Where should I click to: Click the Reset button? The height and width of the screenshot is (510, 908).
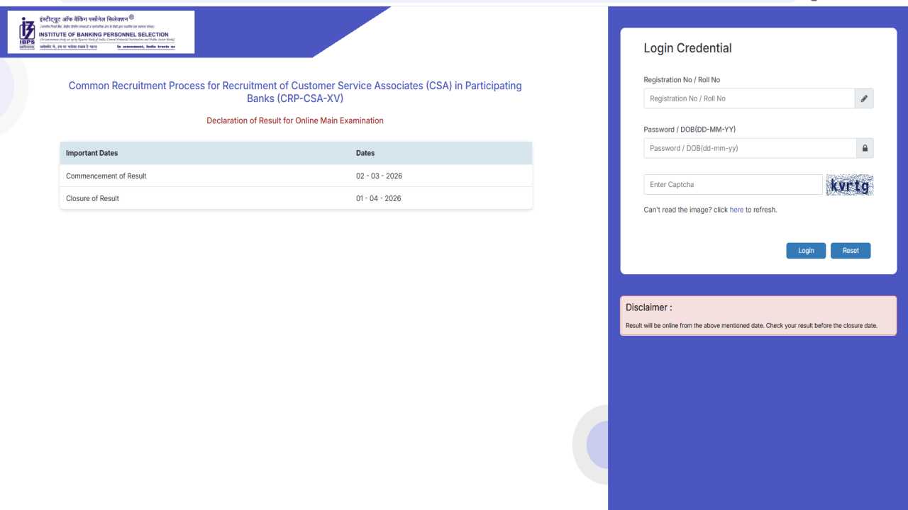850,250
